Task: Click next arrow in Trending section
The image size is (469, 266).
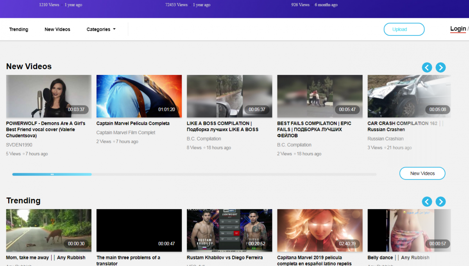Action: [x=440, y=202]
